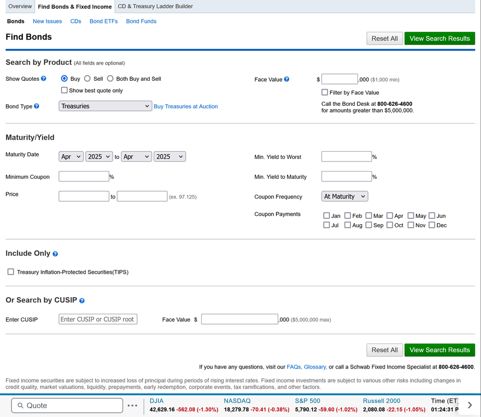Open the Show Quotes help icon

coord(44,79)
